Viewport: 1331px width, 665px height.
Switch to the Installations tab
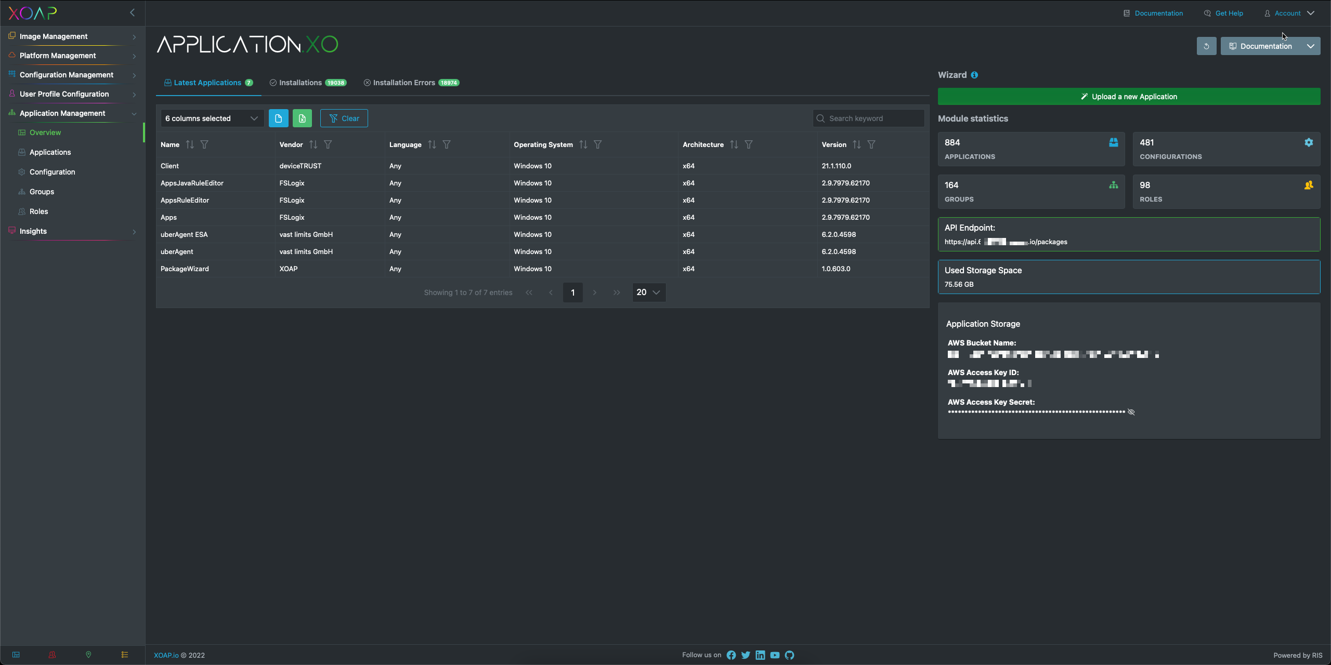point(308,83)
